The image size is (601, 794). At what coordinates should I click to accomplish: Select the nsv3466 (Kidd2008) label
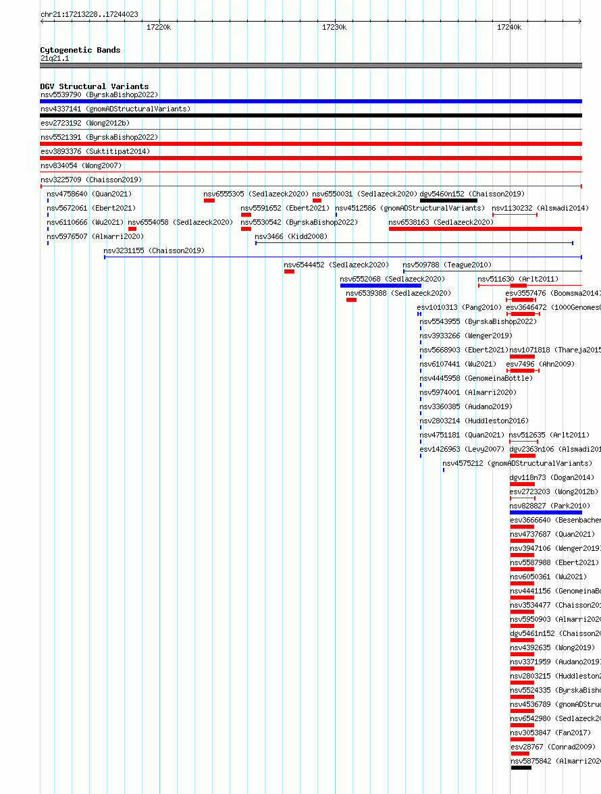point(291,236)
